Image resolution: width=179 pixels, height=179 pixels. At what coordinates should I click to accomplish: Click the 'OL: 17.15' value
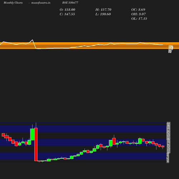pos(139,19)
